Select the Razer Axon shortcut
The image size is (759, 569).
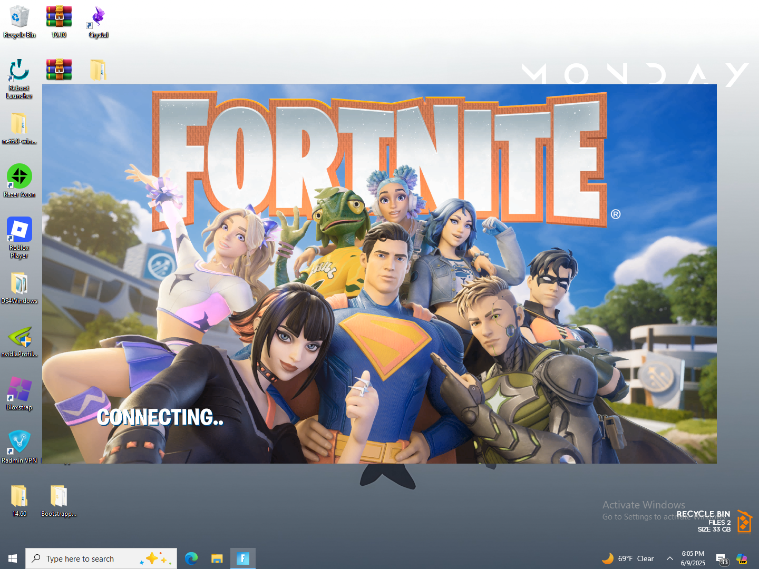pyautogui.click(x=20, y=181)
